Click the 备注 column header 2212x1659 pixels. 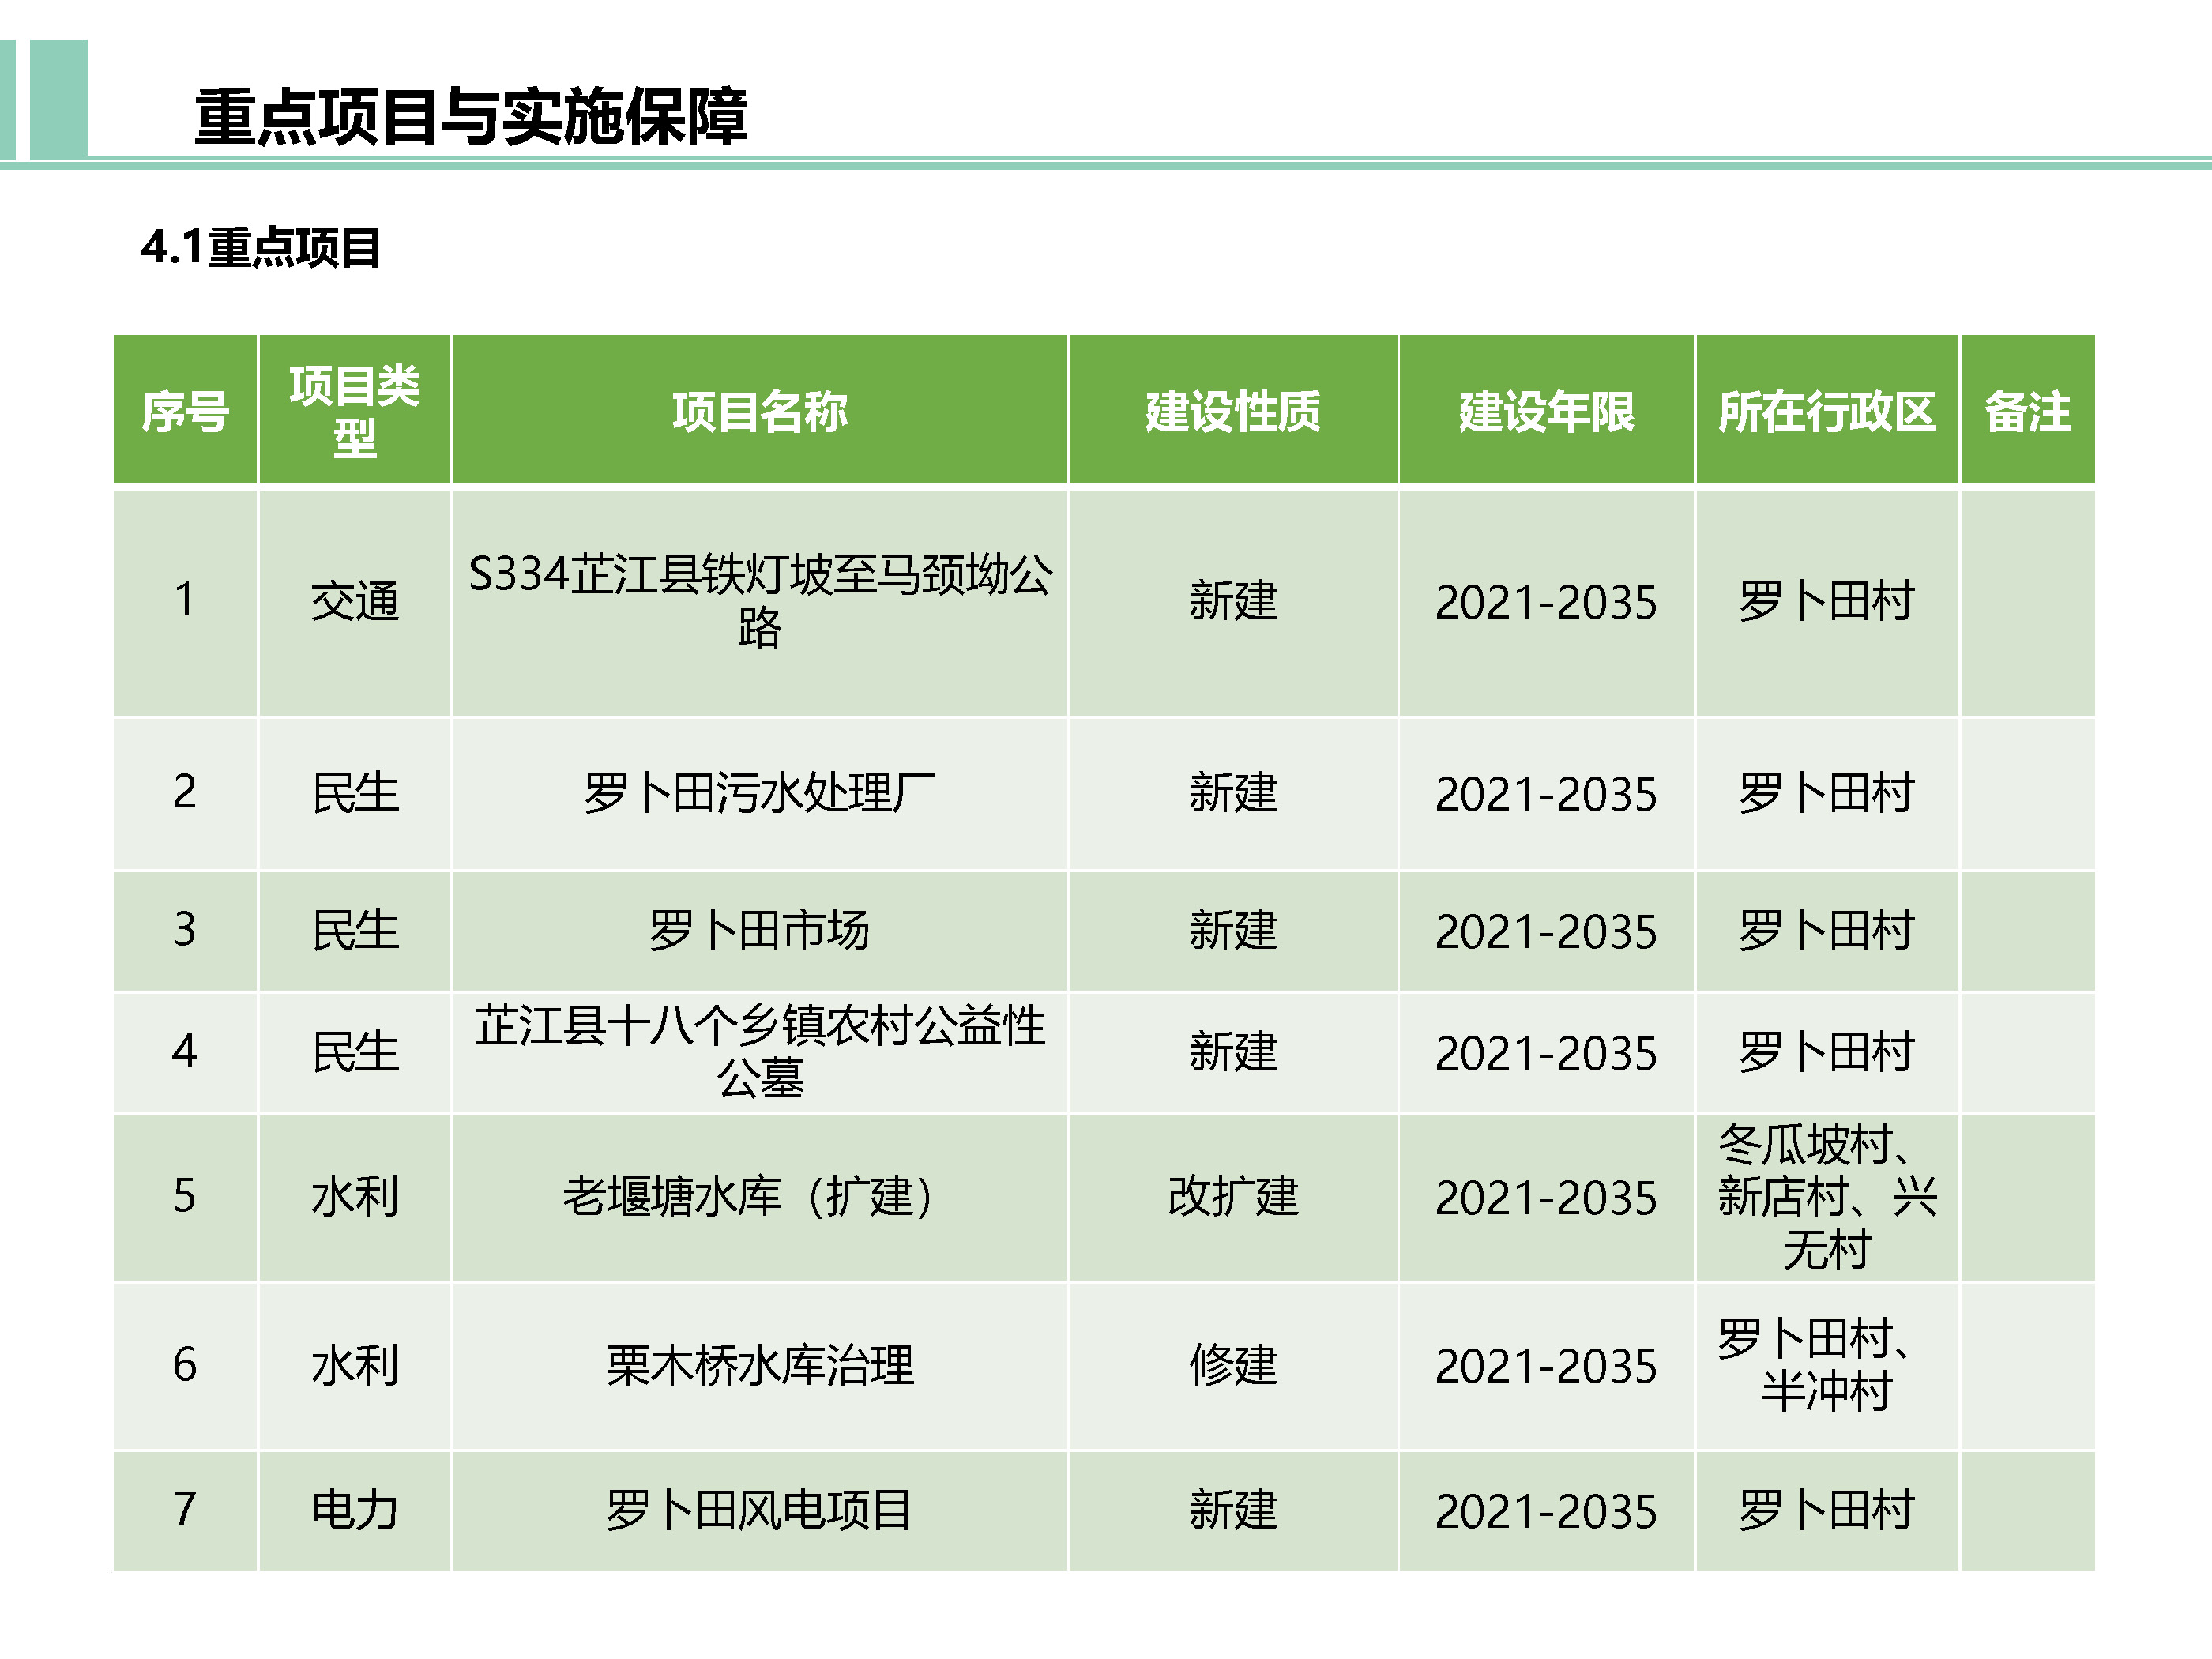[x=2027, y=410]
